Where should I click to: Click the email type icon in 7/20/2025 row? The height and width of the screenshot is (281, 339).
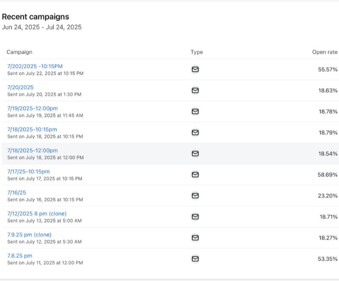pos(195,90)
